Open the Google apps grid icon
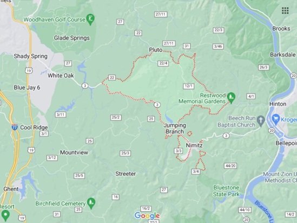297x223 pixels. 285,11
